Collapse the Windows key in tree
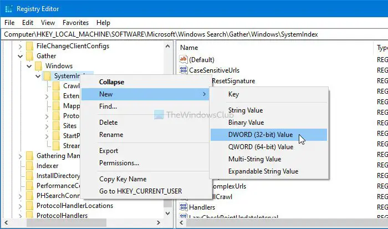Viewport: 388px width, 229px height. [29, 66]
